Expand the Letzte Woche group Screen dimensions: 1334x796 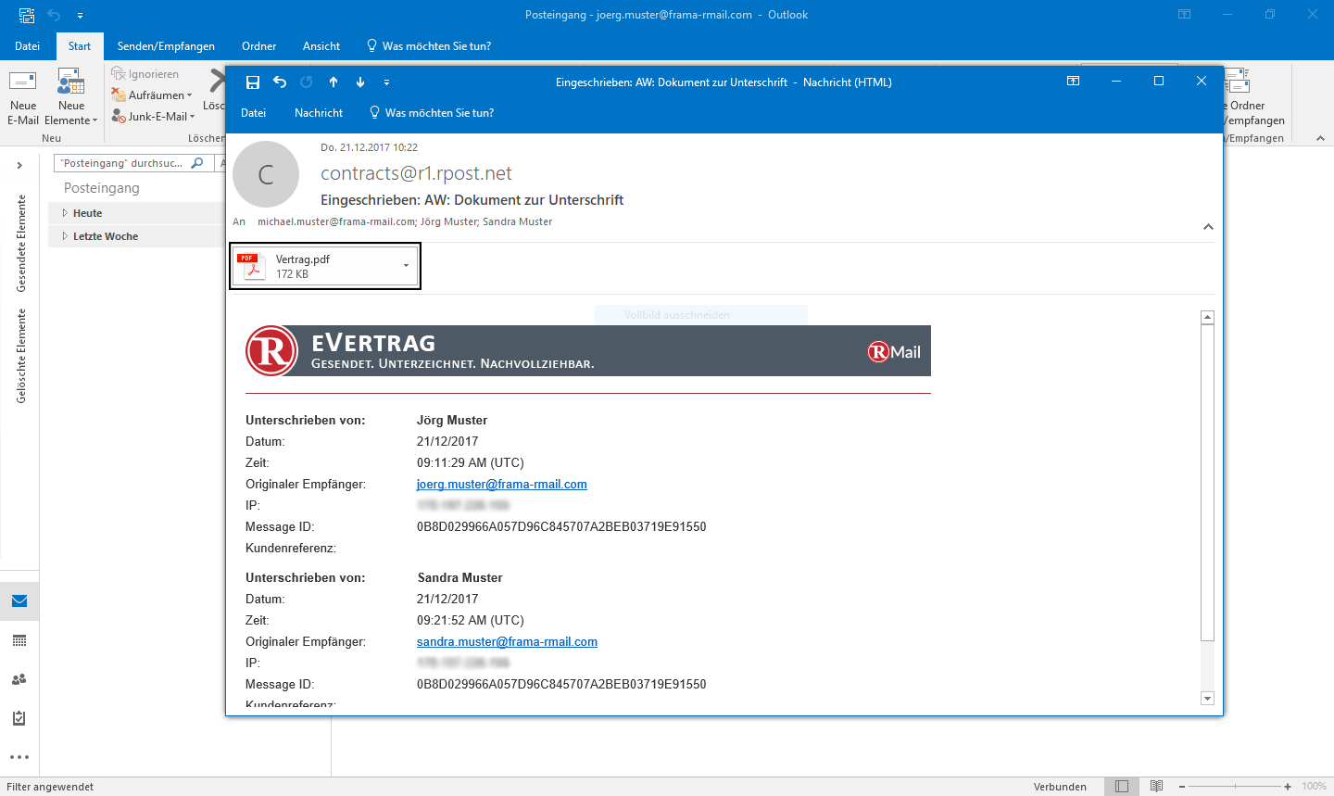(x=65, y=236)
